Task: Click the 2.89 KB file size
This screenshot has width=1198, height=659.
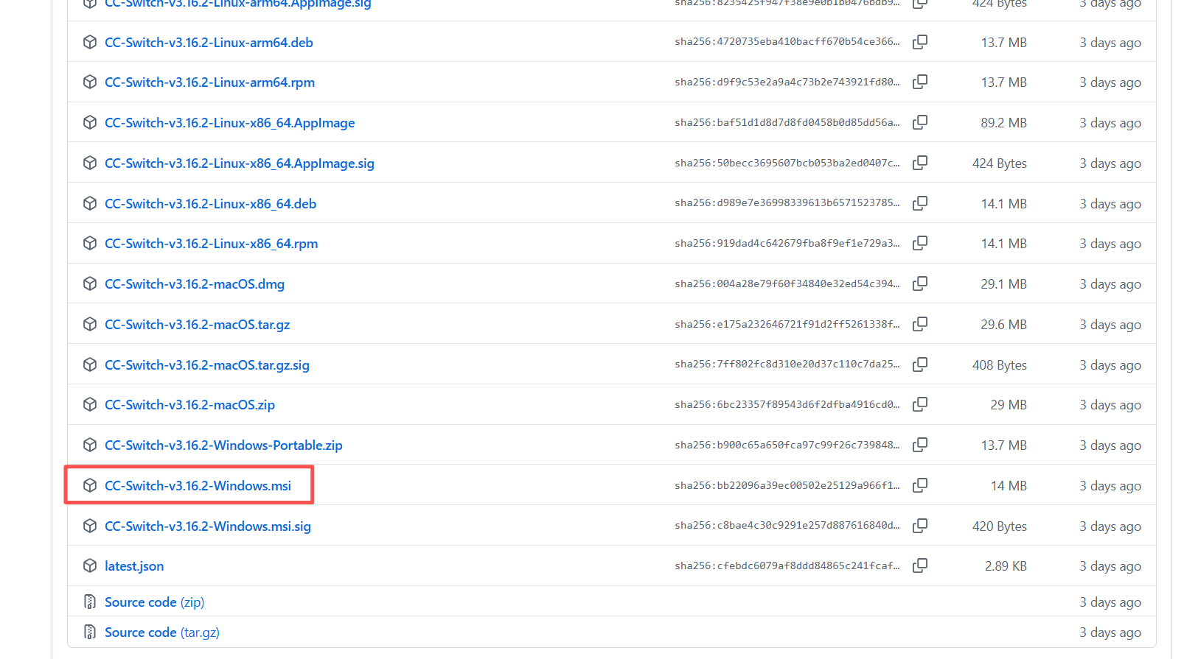Action: [1006, 566]
